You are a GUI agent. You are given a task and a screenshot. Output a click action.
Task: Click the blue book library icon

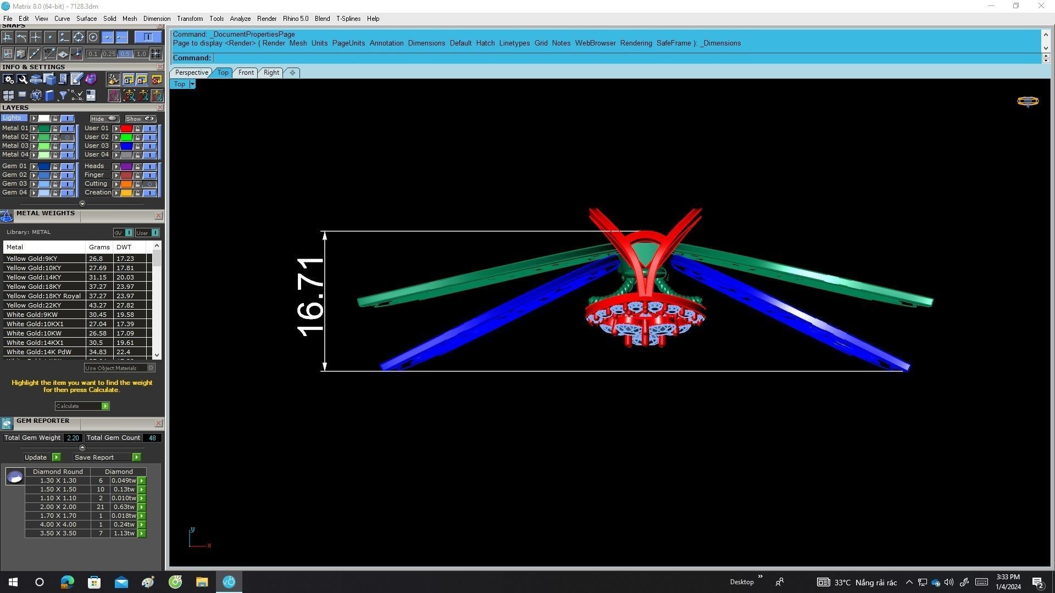(49, 96)
